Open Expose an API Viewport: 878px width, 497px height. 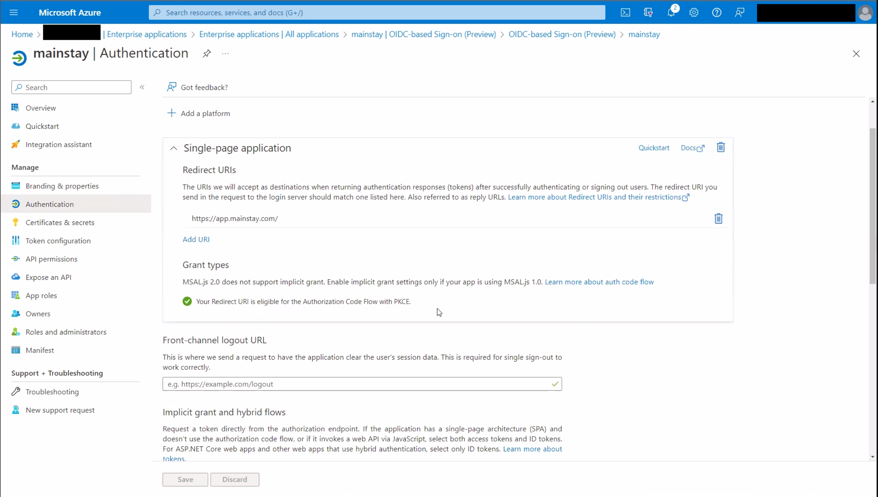[48, 277]
